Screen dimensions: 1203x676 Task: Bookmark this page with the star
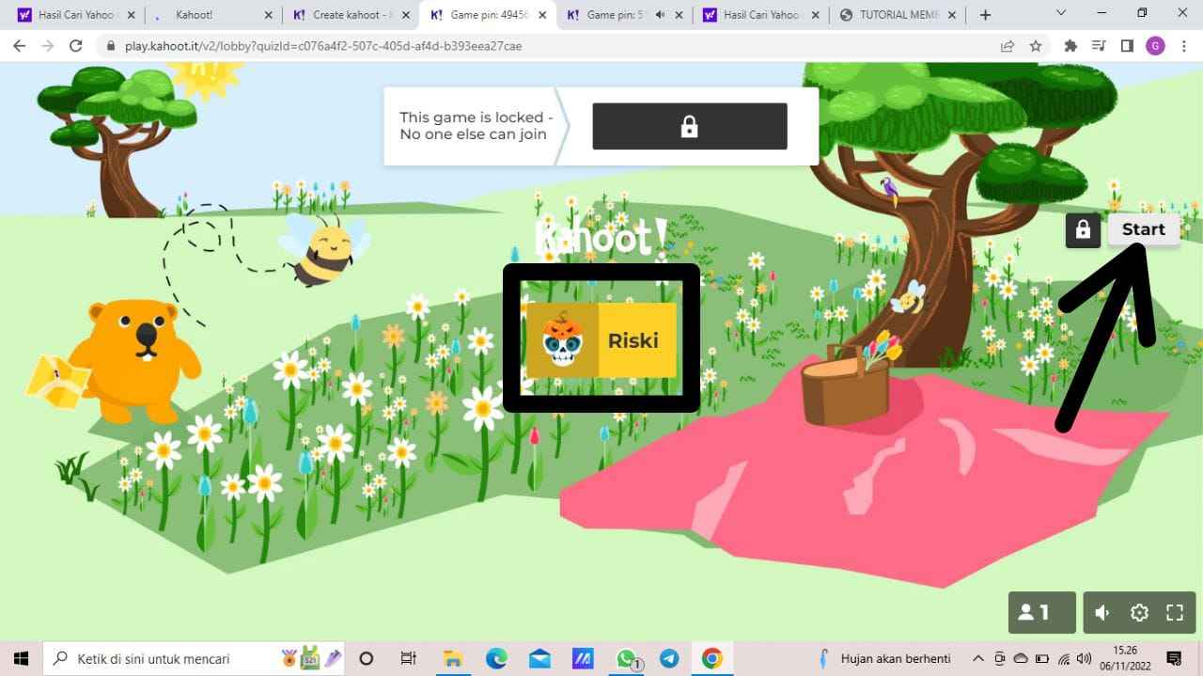[1036, 46]
